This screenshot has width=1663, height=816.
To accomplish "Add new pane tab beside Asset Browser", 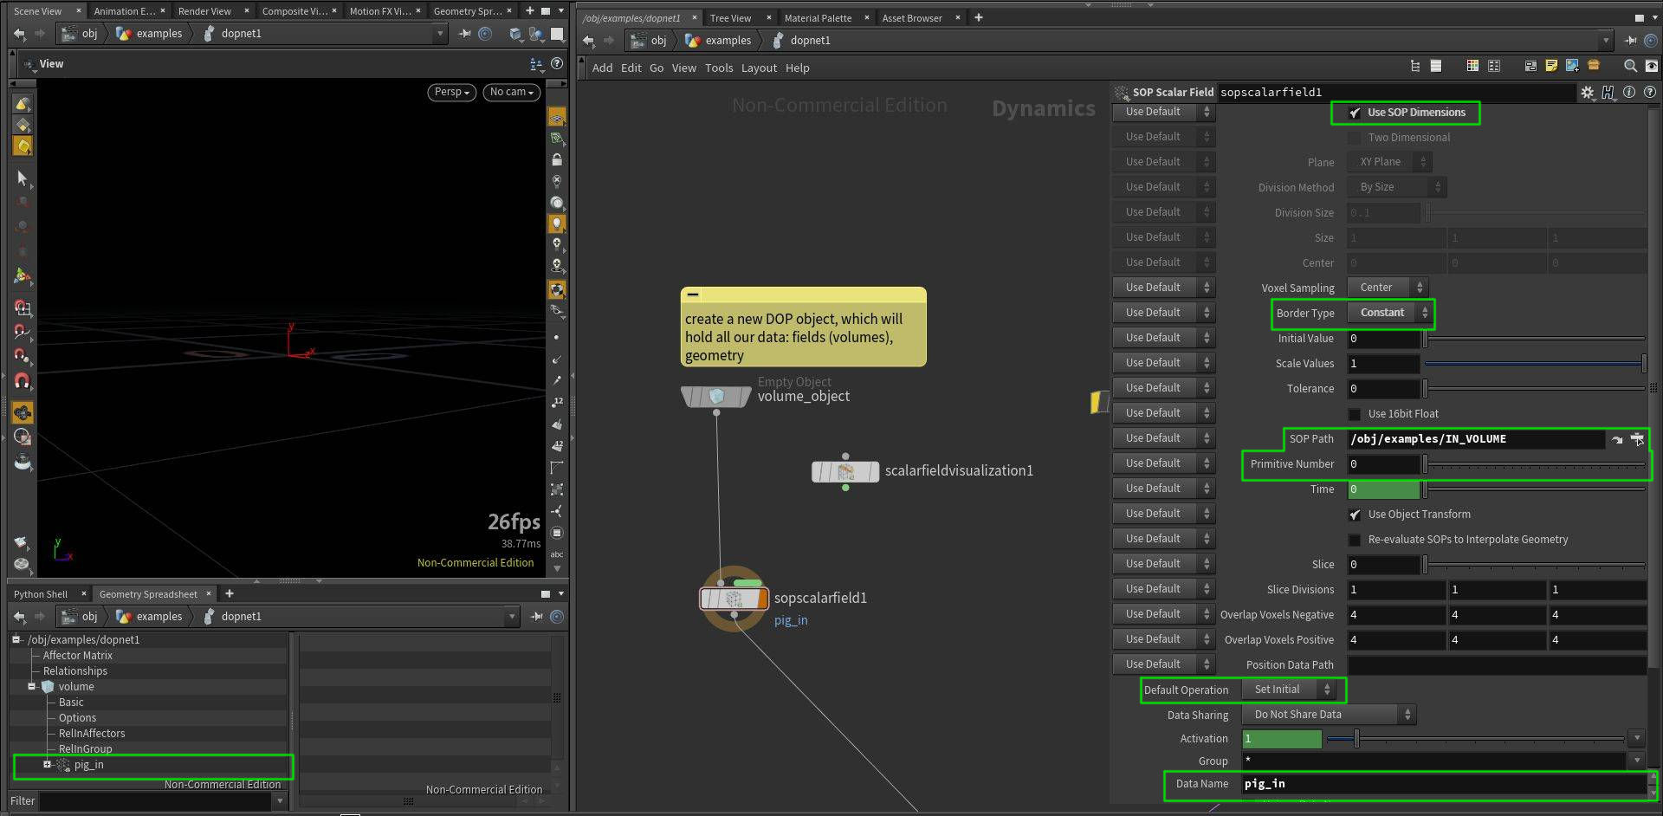I will coord(979,17).
